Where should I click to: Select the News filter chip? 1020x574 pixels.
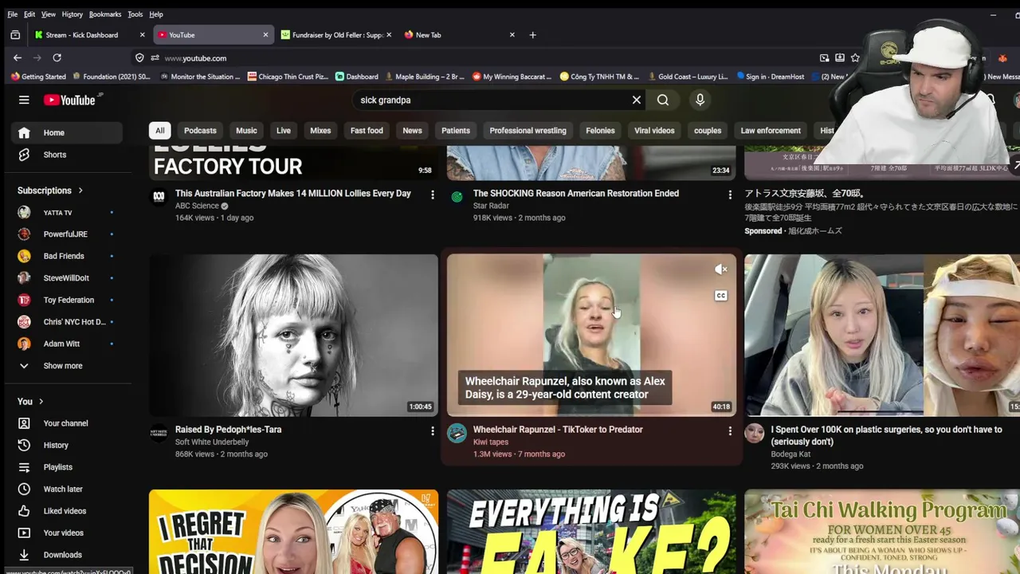pyautogui.click(x=412, y=131)
